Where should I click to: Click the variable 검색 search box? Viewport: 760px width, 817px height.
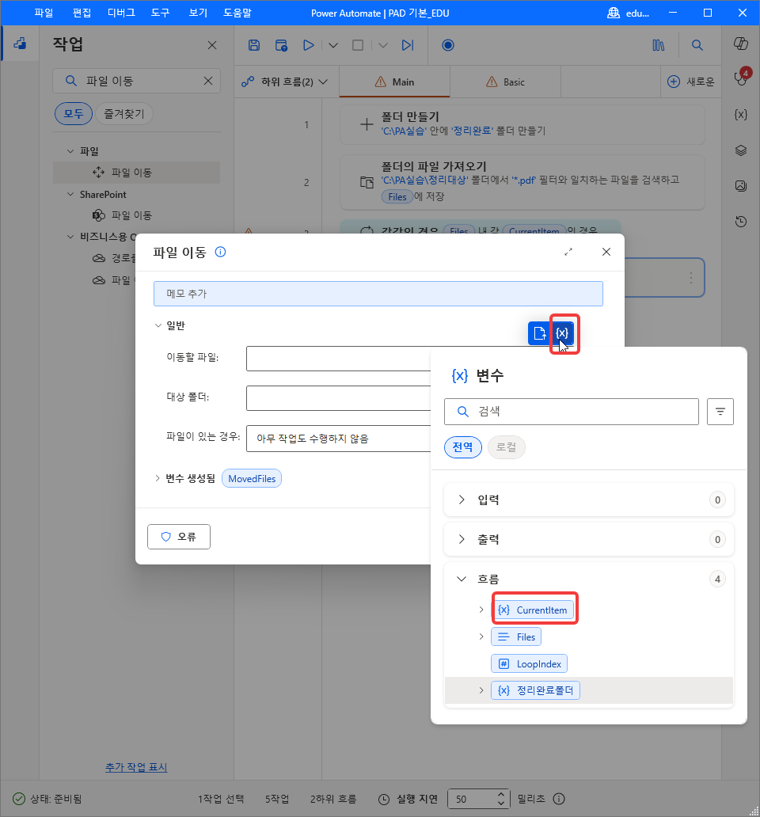coord(572,412)
